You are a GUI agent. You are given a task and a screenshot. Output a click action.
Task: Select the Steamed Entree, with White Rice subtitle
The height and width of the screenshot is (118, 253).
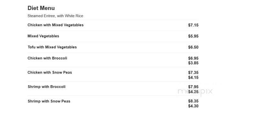pos(55,16)
